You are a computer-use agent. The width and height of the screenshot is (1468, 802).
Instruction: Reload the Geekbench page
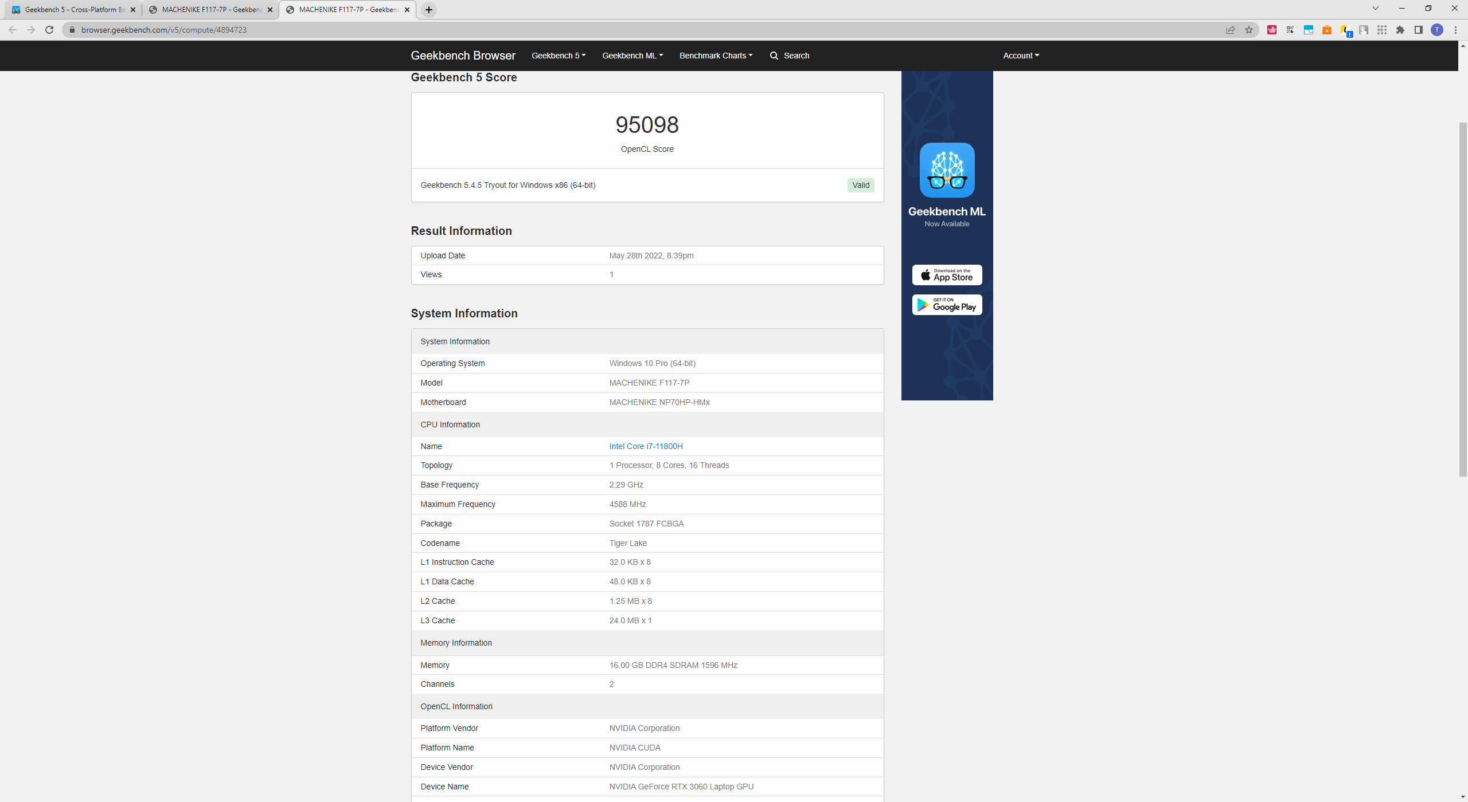(x=49, y=30)
